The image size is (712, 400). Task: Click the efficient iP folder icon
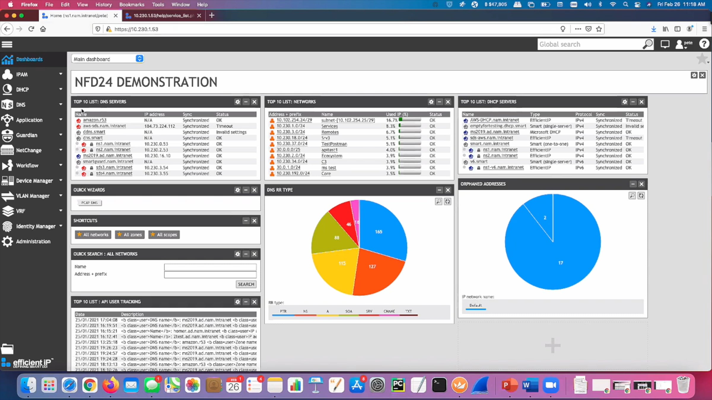[x=7, y=349]
